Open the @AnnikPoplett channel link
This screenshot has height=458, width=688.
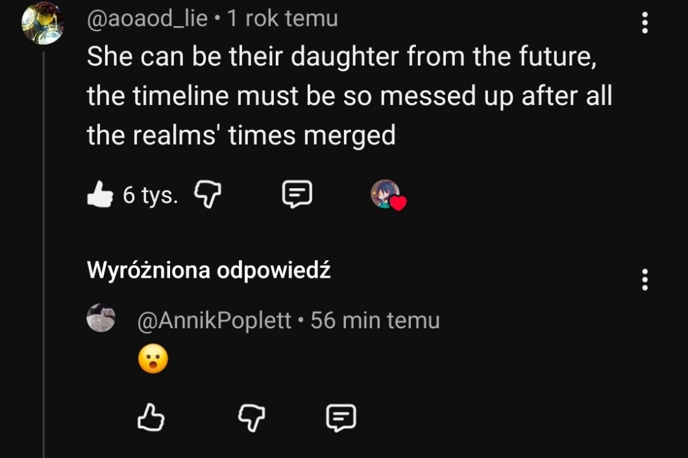214,320
